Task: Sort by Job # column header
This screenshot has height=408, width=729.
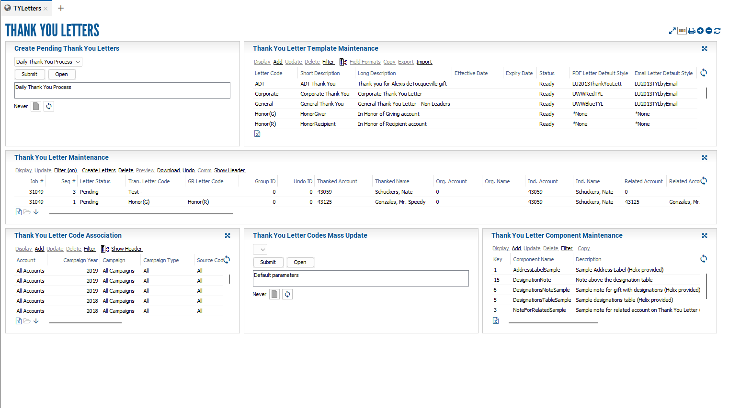Action: (x=37, y=181)
